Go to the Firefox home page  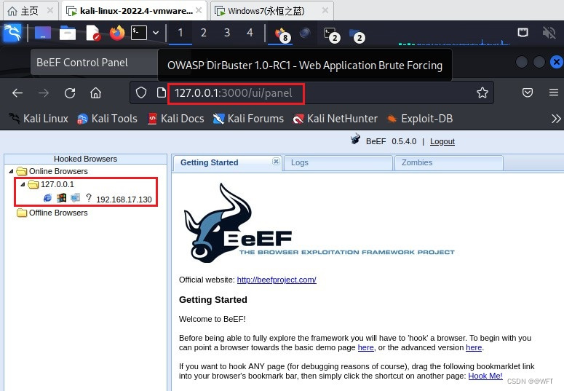pyautogui.click(x=95, y=93)
